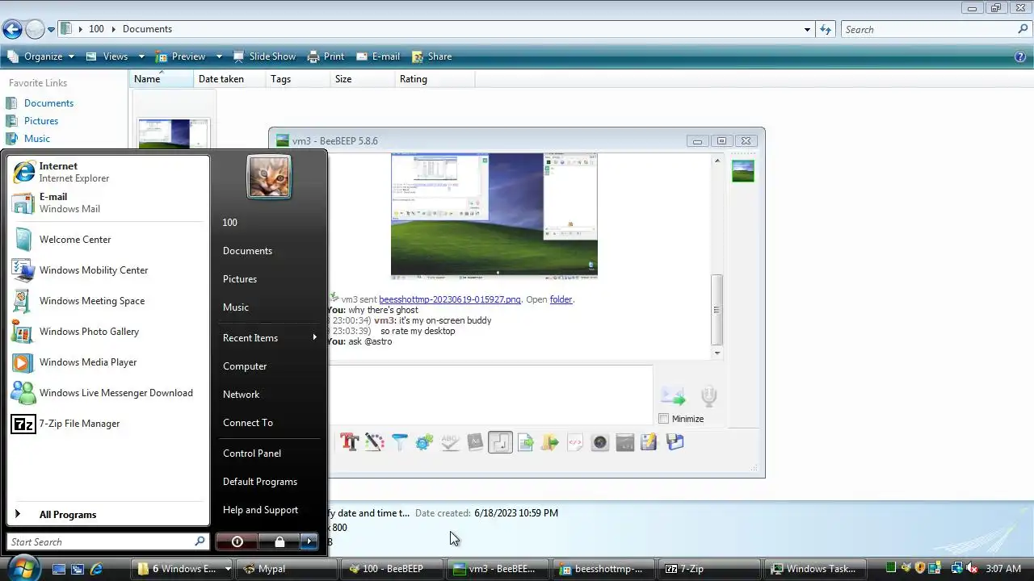This screenshot has width=1034, height=581.
Task: Open the Views dropdown arrow
Action: [141, 56]
